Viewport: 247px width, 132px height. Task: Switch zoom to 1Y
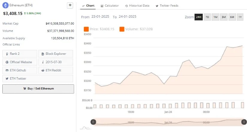click(x=240, y=17)
